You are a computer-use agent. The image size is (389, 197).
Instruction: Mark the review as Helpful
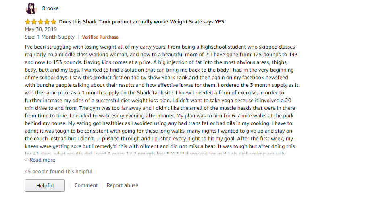tap(45, 185)
